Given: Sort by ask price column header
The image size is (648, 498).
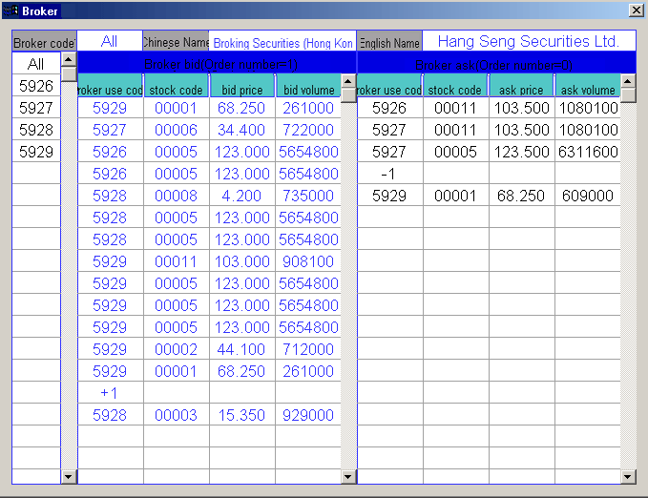Looking at the screenshot, I should 521,87.
